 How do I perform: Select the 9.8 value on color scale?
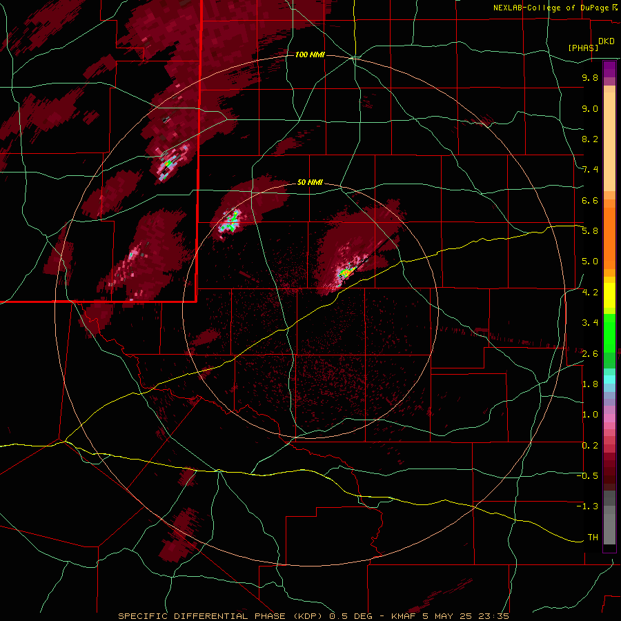(x=590, y=77)
